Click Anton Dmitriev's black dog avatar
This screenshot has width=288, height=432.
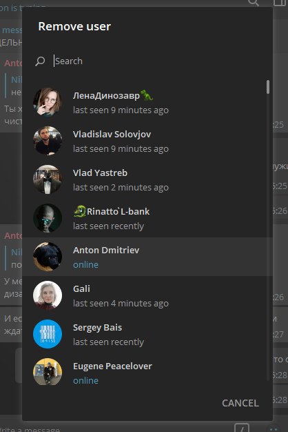tap(48, 257)
